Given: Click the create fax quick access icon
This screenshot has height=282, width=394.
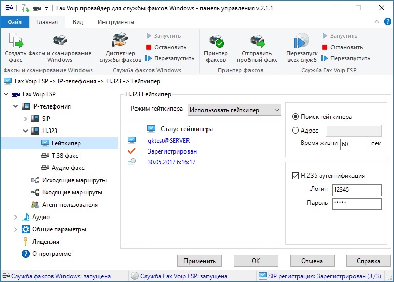Looking at the screenshot, I should click(x=25, y=8).
